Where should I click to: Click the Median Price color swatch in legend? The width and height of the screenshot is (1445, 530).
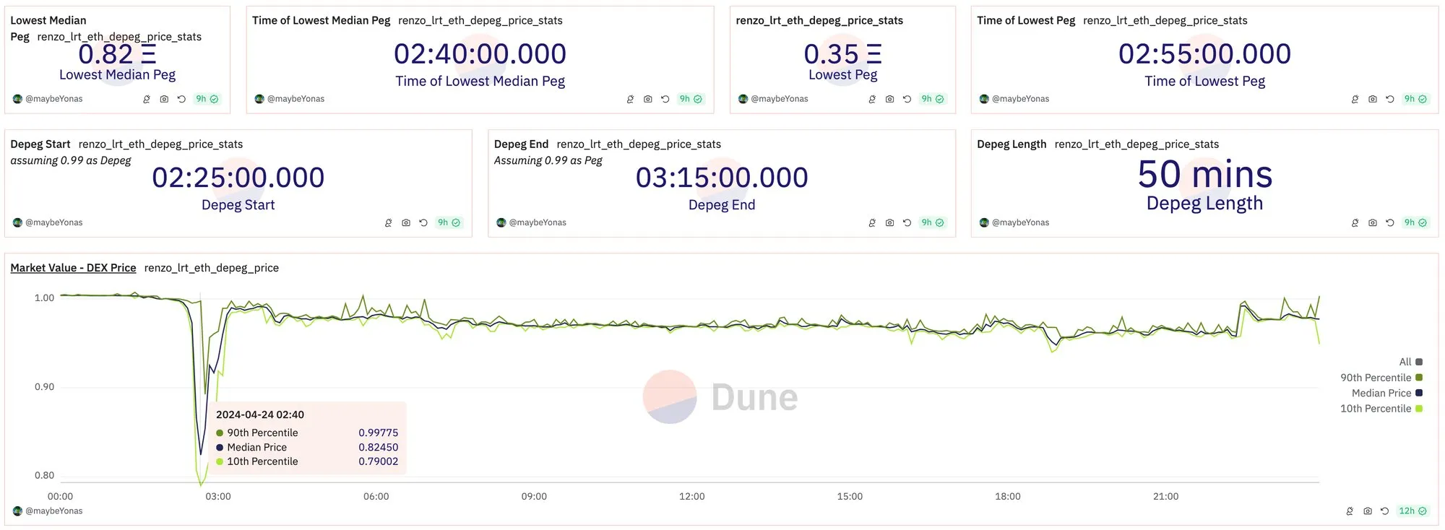coord(1419,393)
